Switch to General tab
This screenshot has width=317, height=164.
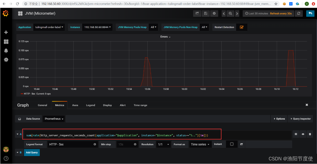click(x=42, y=105)
